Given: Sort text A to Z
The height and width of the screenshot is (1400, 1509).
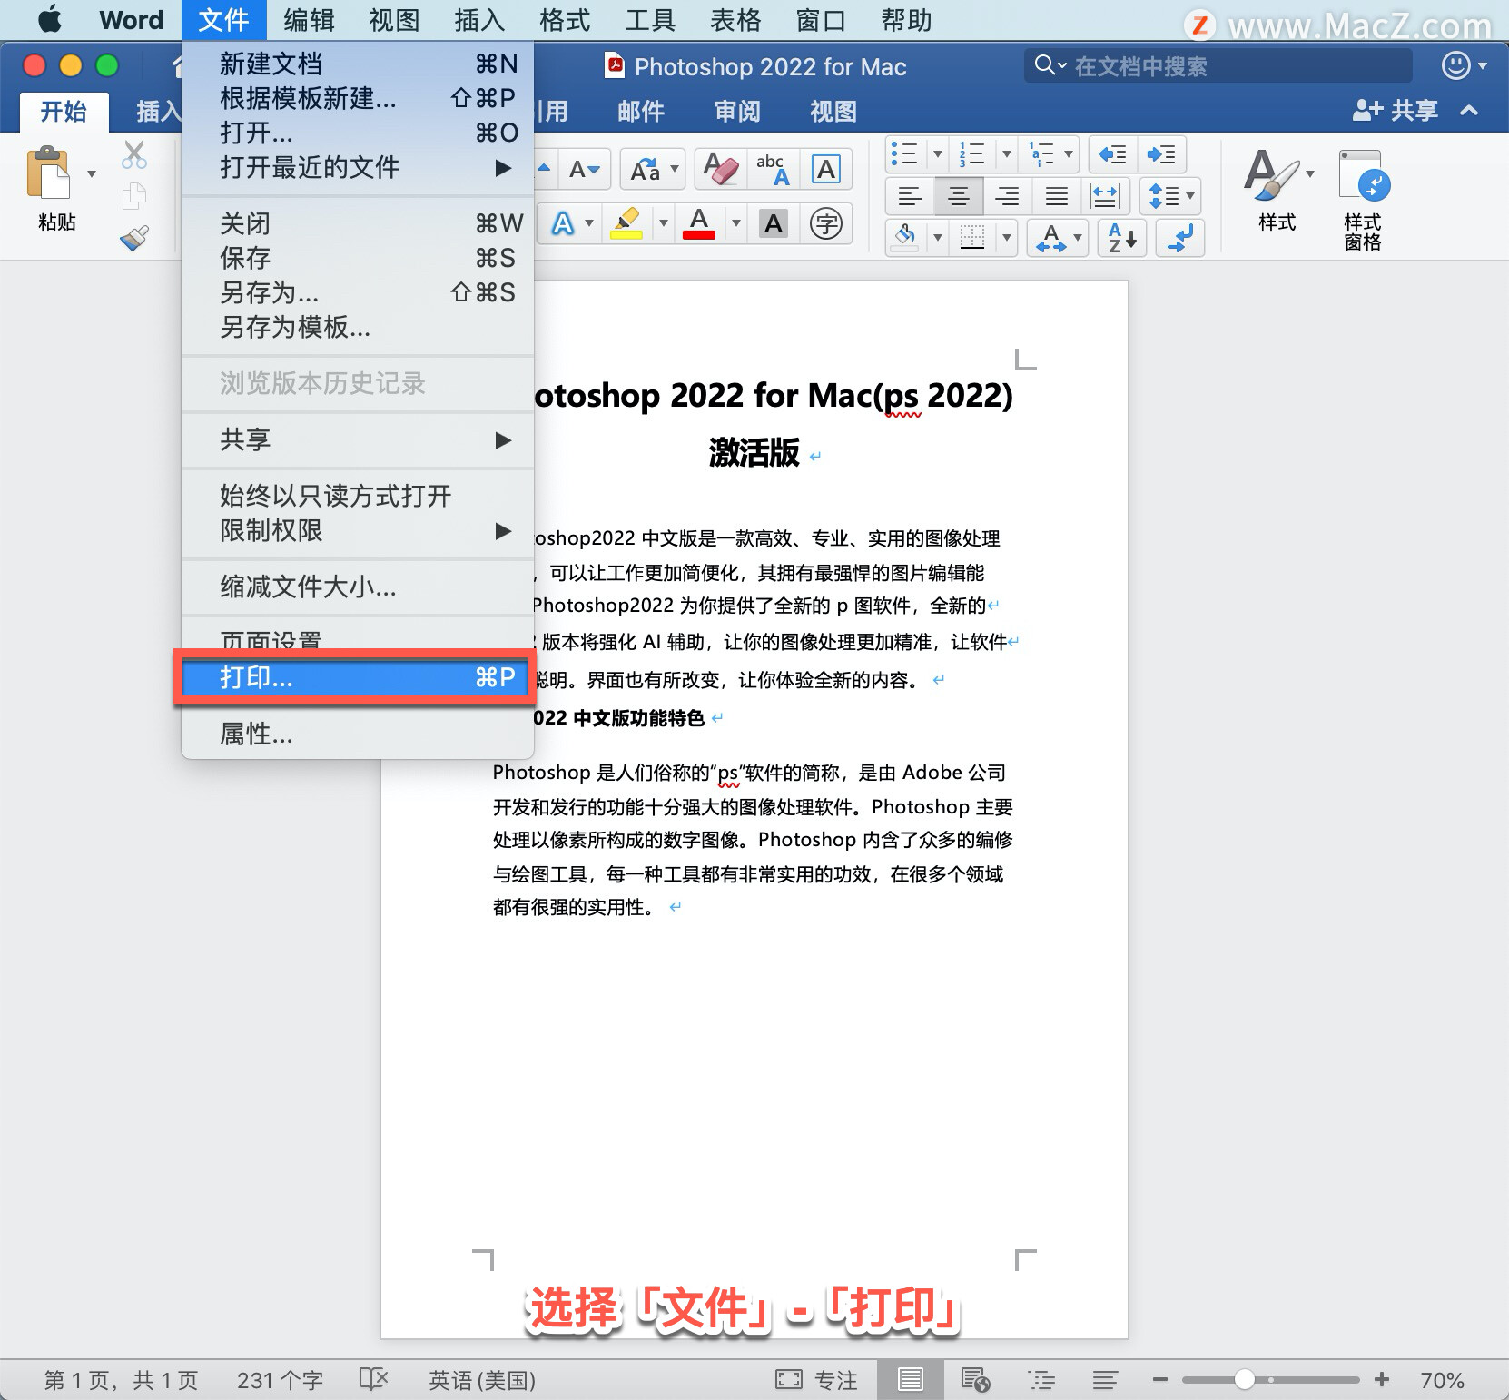Looking at the screenshot, I should click(1122, 238).
